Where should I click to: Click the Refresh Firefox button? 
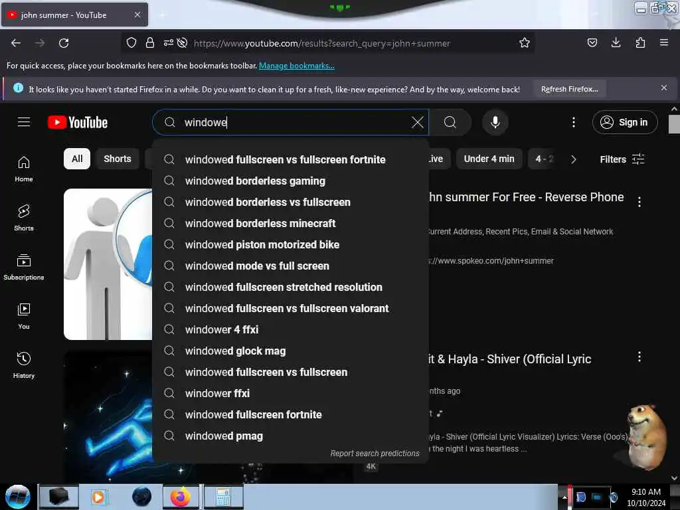569,89
